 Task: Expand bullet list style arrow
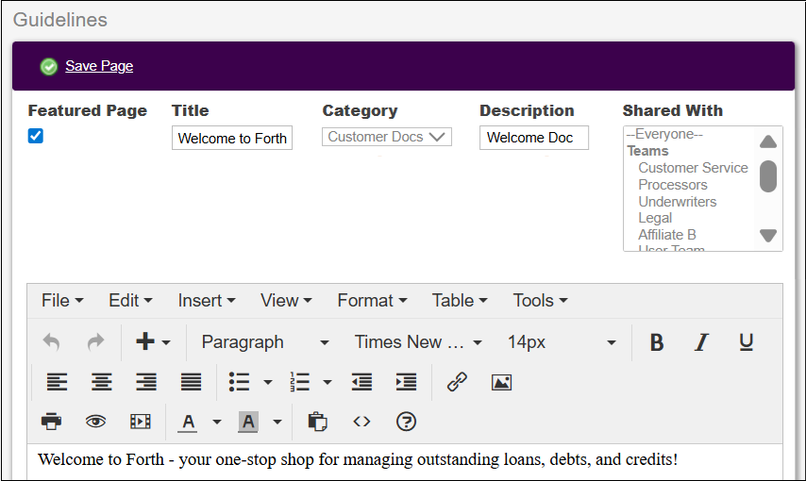[x=268, y=382]
